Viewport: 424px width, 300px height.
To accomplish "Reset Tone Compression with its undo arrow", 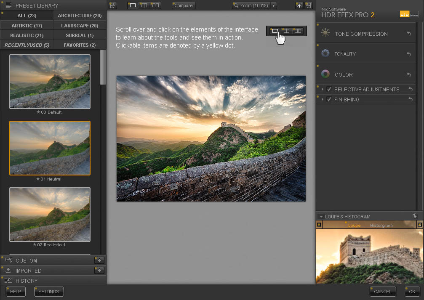I will pos(409,34).
